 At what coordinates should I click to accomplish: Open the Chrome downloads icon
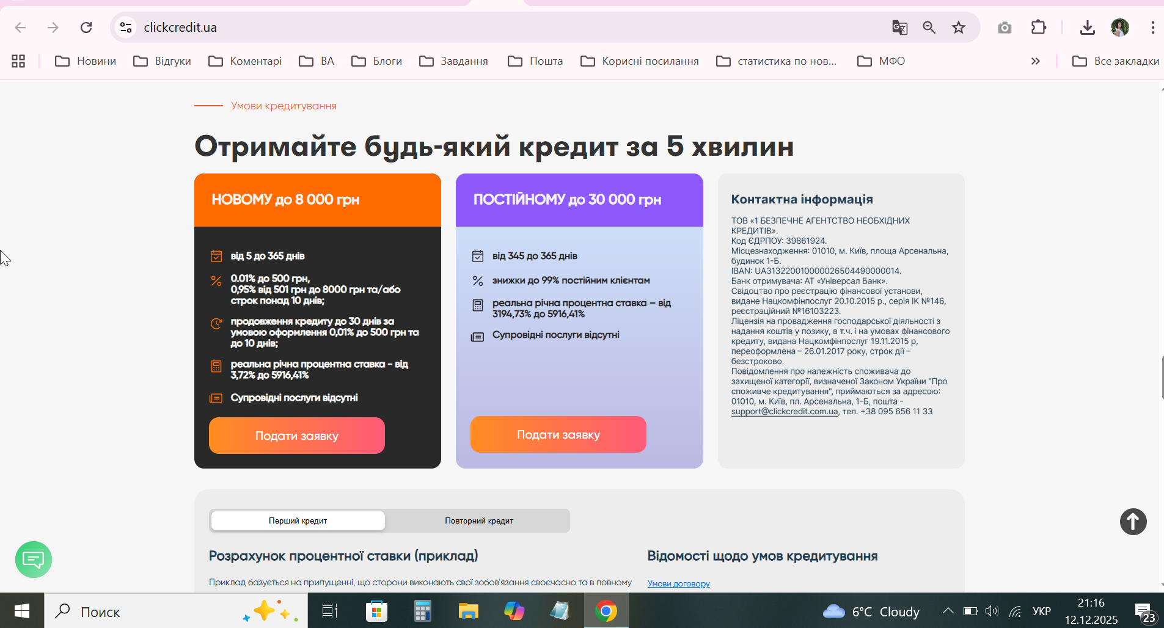(1087, 27)
